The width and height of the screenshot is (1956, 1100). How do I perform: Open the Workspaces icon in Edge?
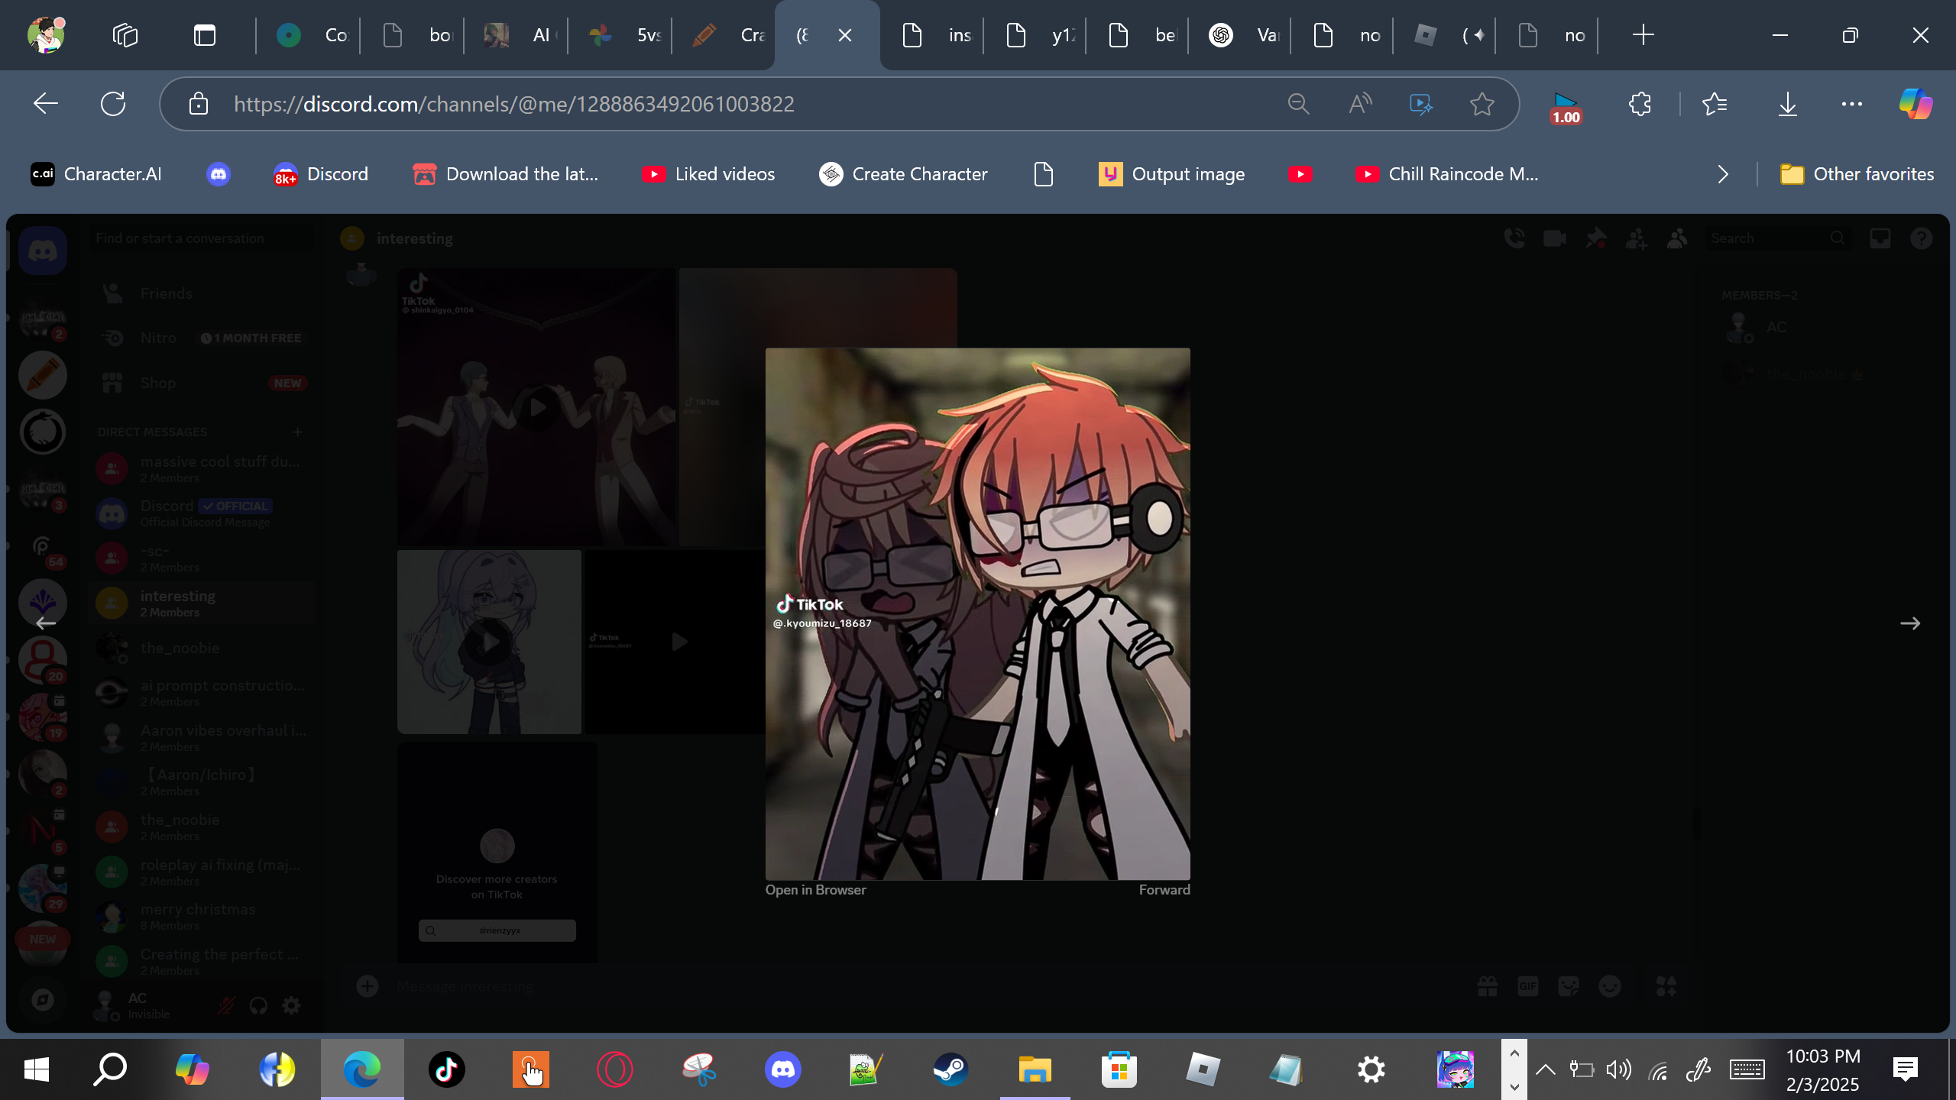coord(125,35)
